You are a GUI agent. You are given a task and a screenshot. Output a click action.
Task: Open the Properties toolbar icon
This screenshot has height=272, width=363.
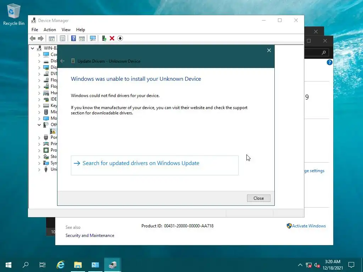(x=62, y=38)
